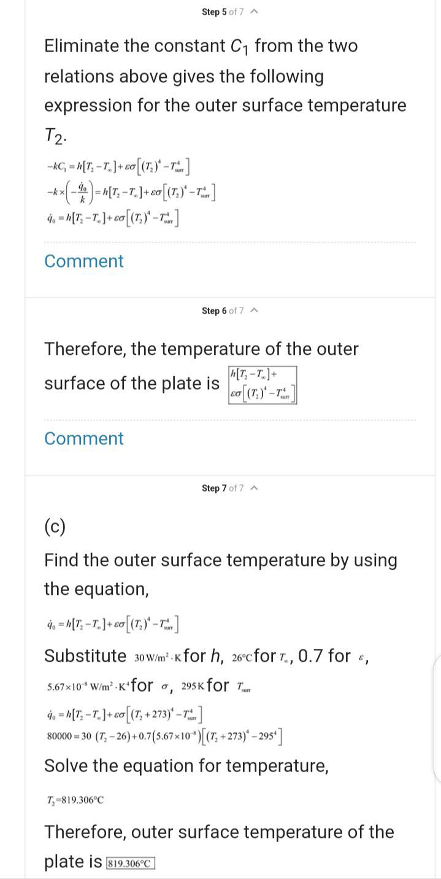Select the Step 5 of 7 header
Viewport: 441px width, 879px height.
coord(223,12)
